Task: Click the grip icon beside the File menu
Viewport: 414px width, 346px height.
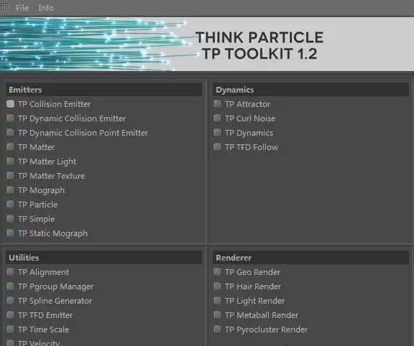Action: click(5, 7)
